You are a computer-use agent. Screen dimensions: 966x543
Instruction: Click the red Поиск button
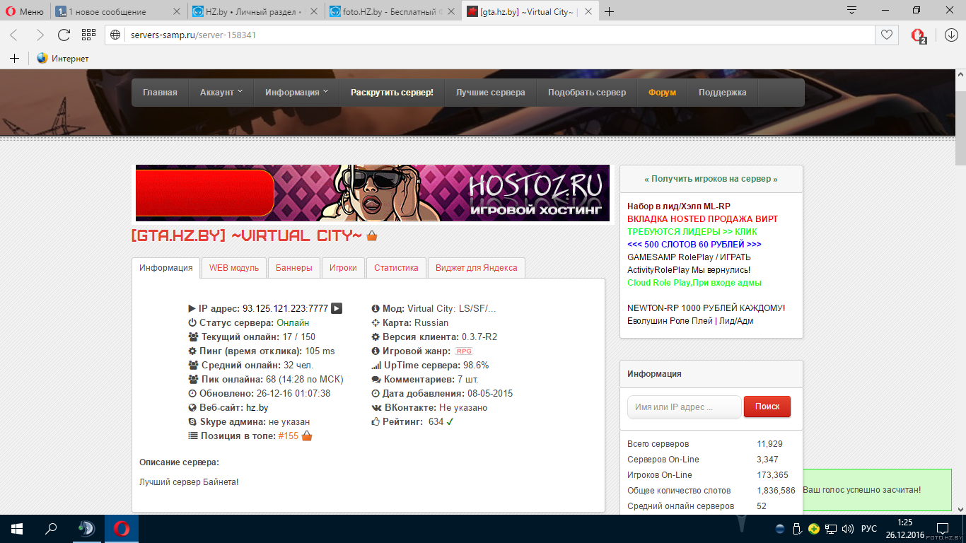click(x=767, y=407)
